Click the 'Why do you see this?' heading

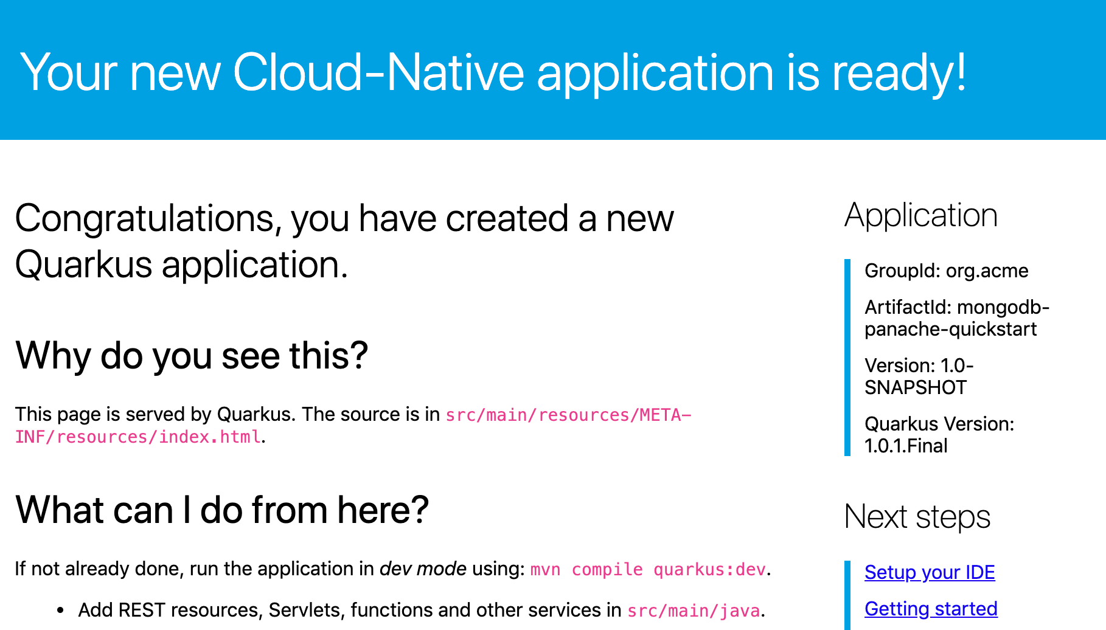click(x=192, y=355)
